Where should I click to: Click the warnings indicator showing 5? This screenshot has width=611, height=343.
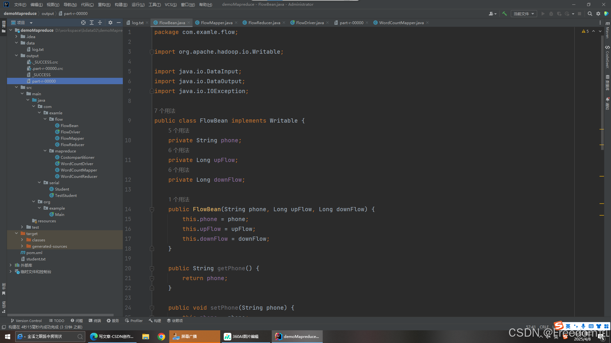585,31
